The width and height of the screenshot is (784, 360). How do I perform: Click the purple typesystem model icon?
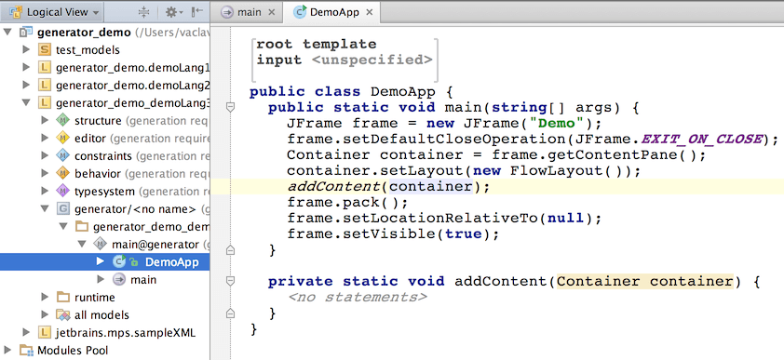point(62,192)
